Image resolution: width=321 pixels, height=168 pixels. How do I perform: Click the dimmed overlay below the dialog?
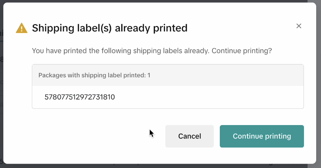coord(159,166)
